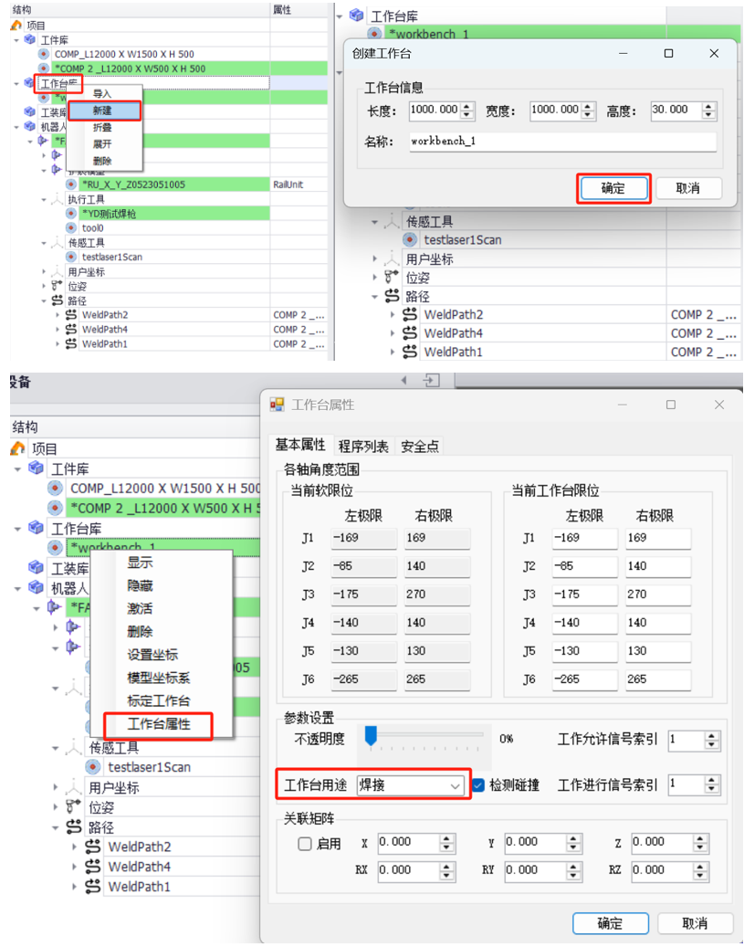Click the 名称 field containing workbench_1
The width and height of the screenshot is (744, 947).
coord(561,142)
